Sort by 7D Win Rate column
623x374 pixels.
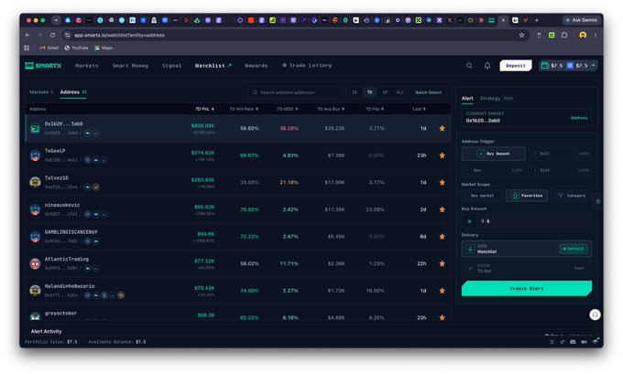tap(244, 109)
